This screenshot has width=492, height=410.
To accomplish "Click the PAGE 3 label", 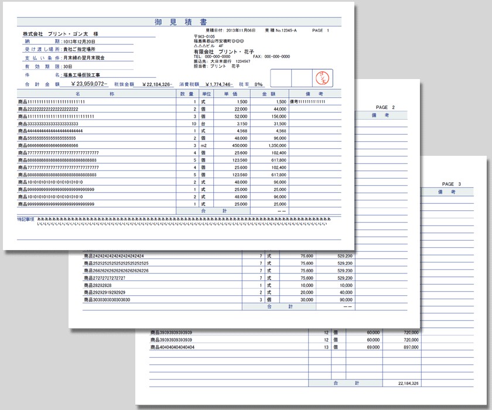I will (451, 184).
